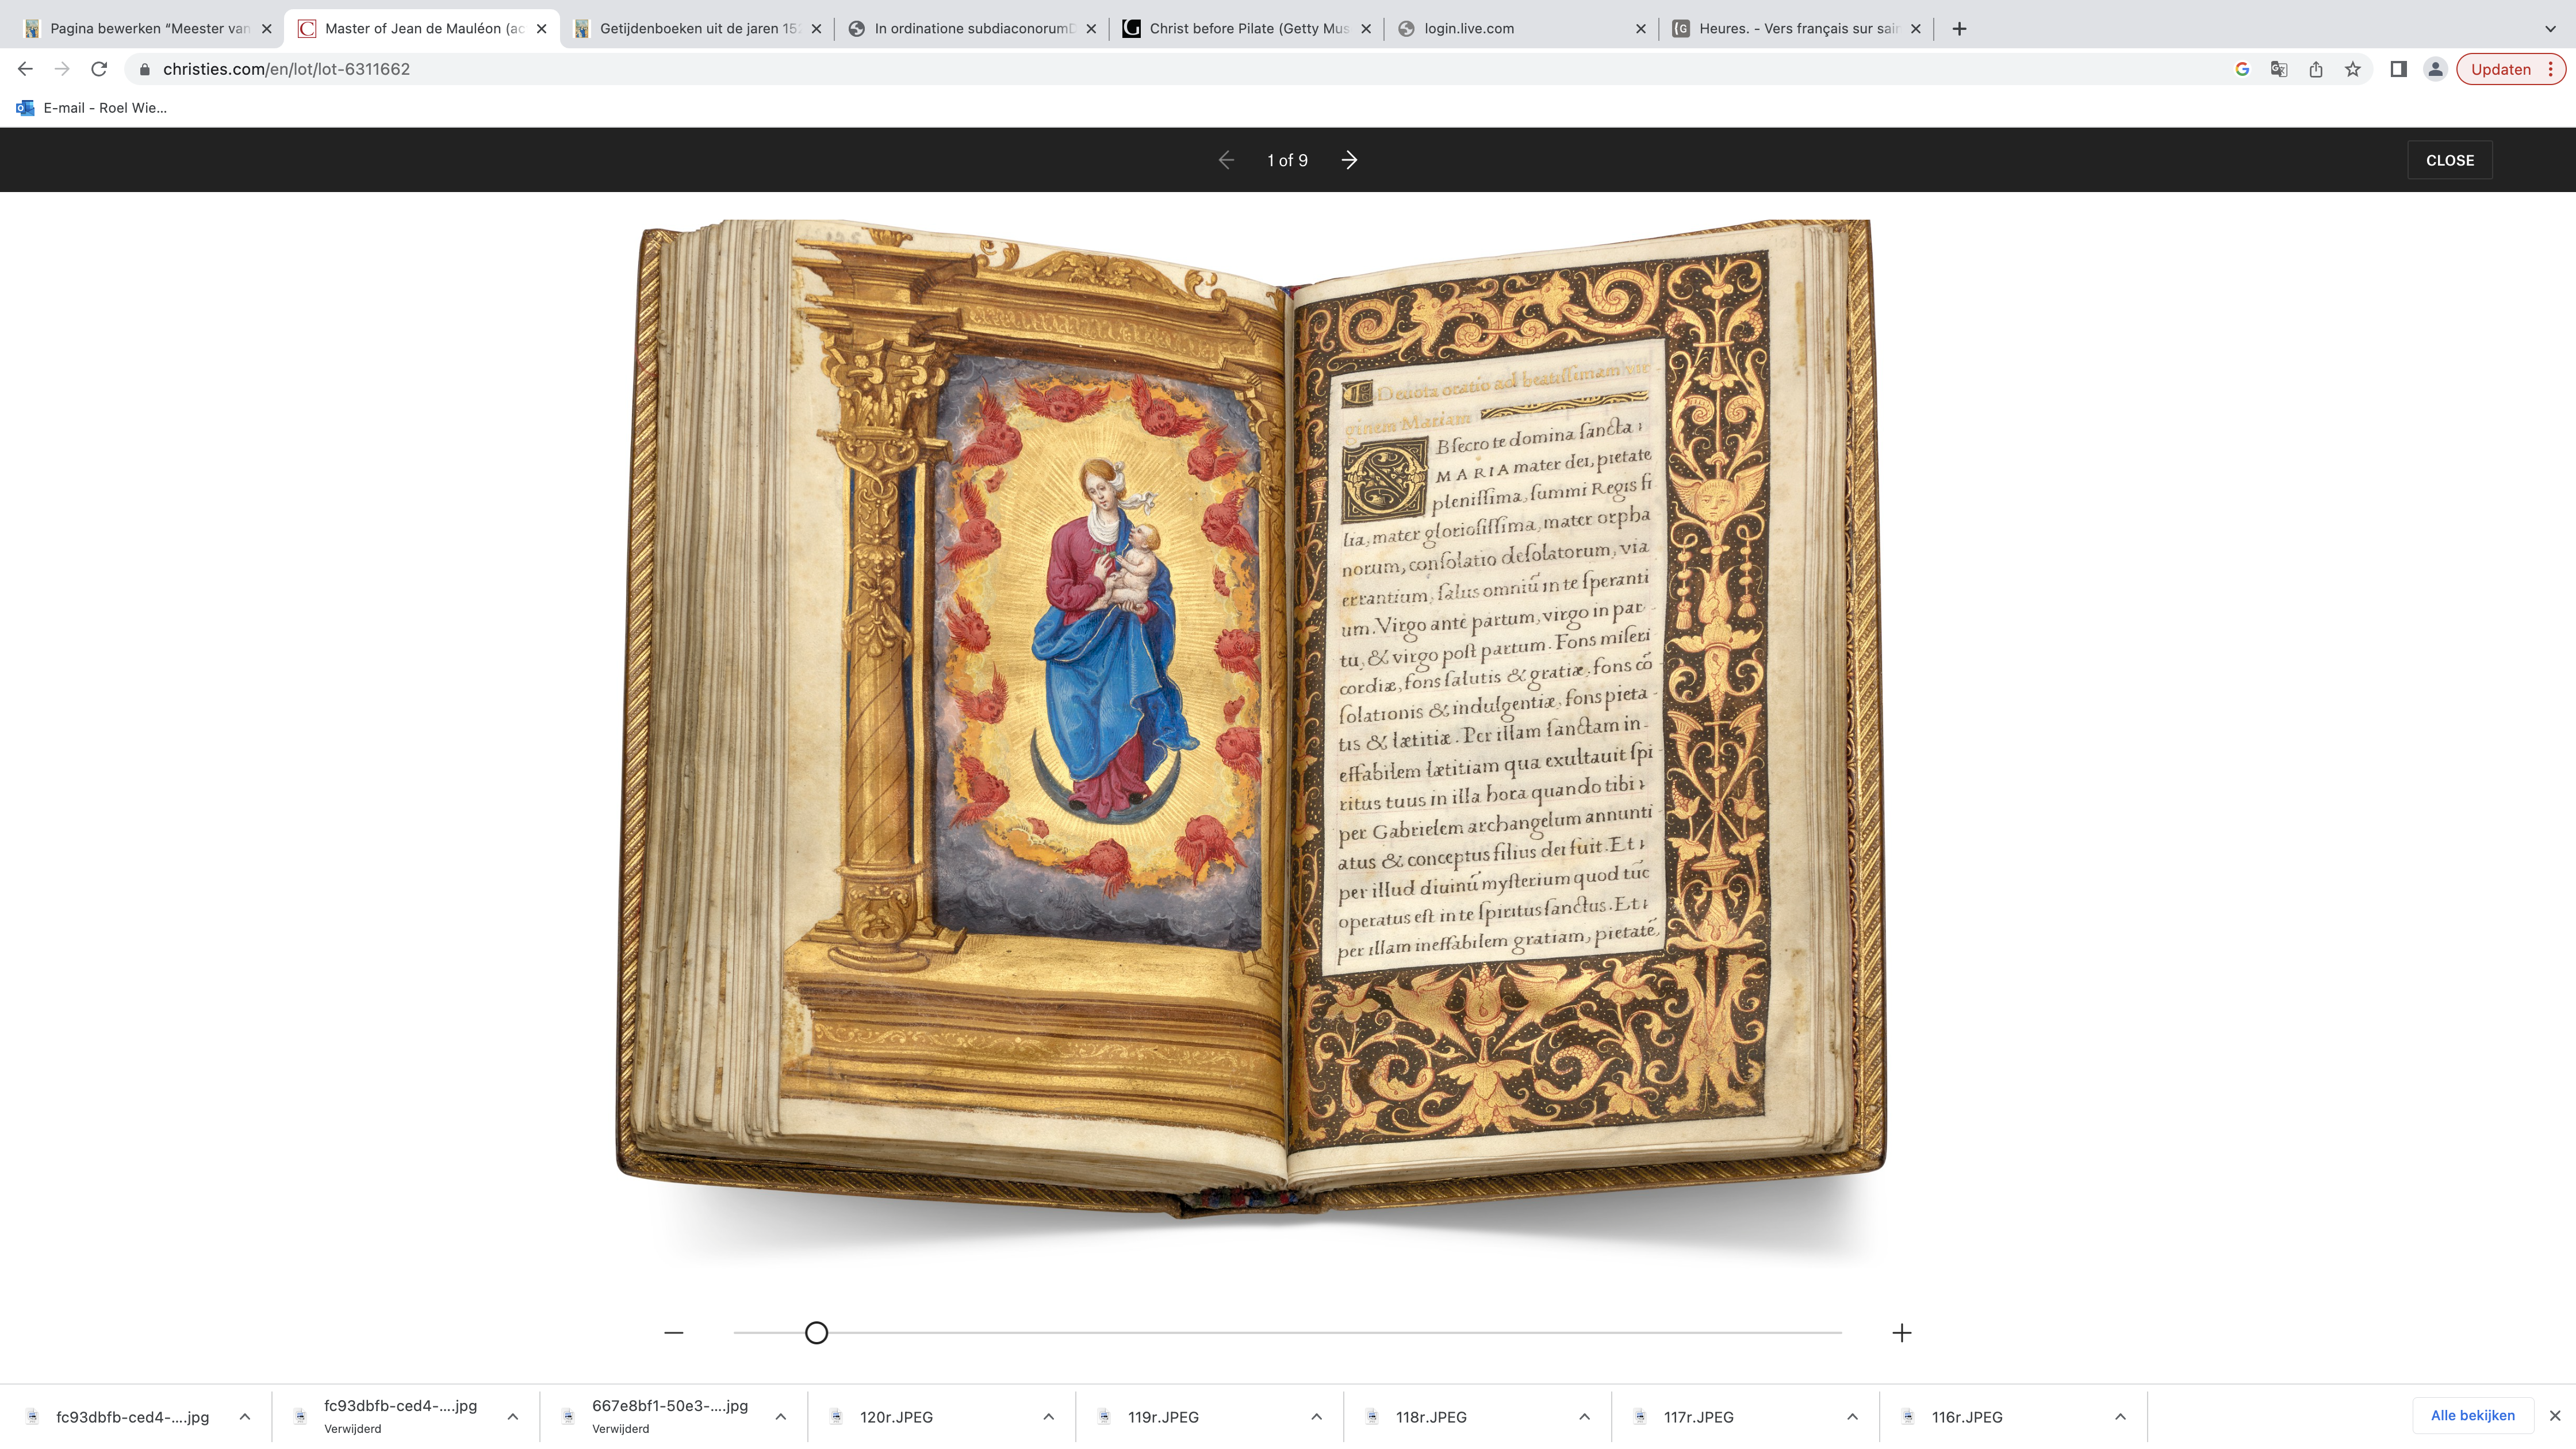Open downloaded file 119r.JPEG

tap(1163, 1417)
